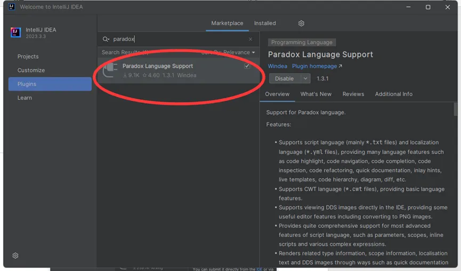
Task: Open the Sort By Relevance dropdown
Action: coord(229,52)
